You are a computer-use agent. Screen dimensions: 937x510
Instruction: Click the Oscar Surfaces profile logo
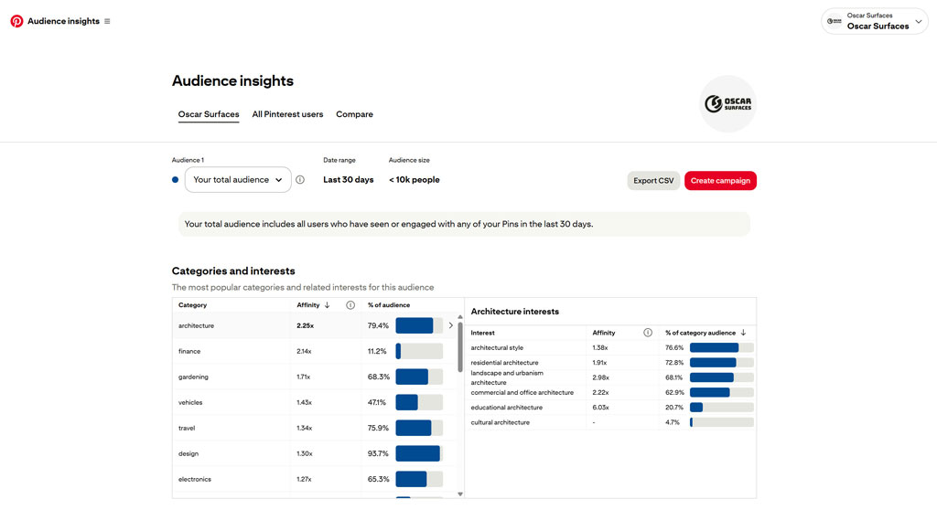tap(727, 104)
